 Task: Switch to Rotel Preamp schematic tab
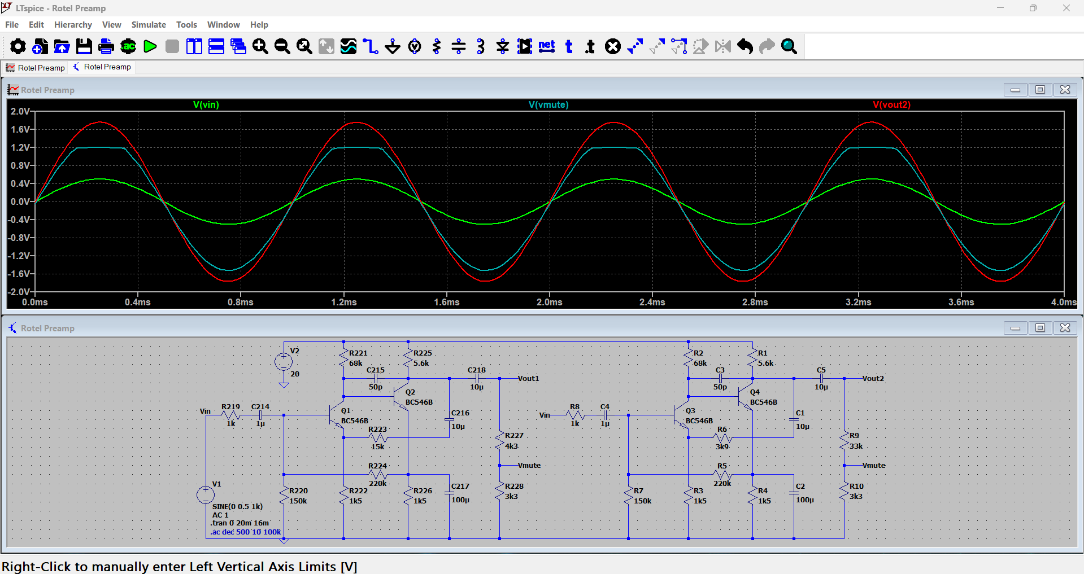(102, 67)
